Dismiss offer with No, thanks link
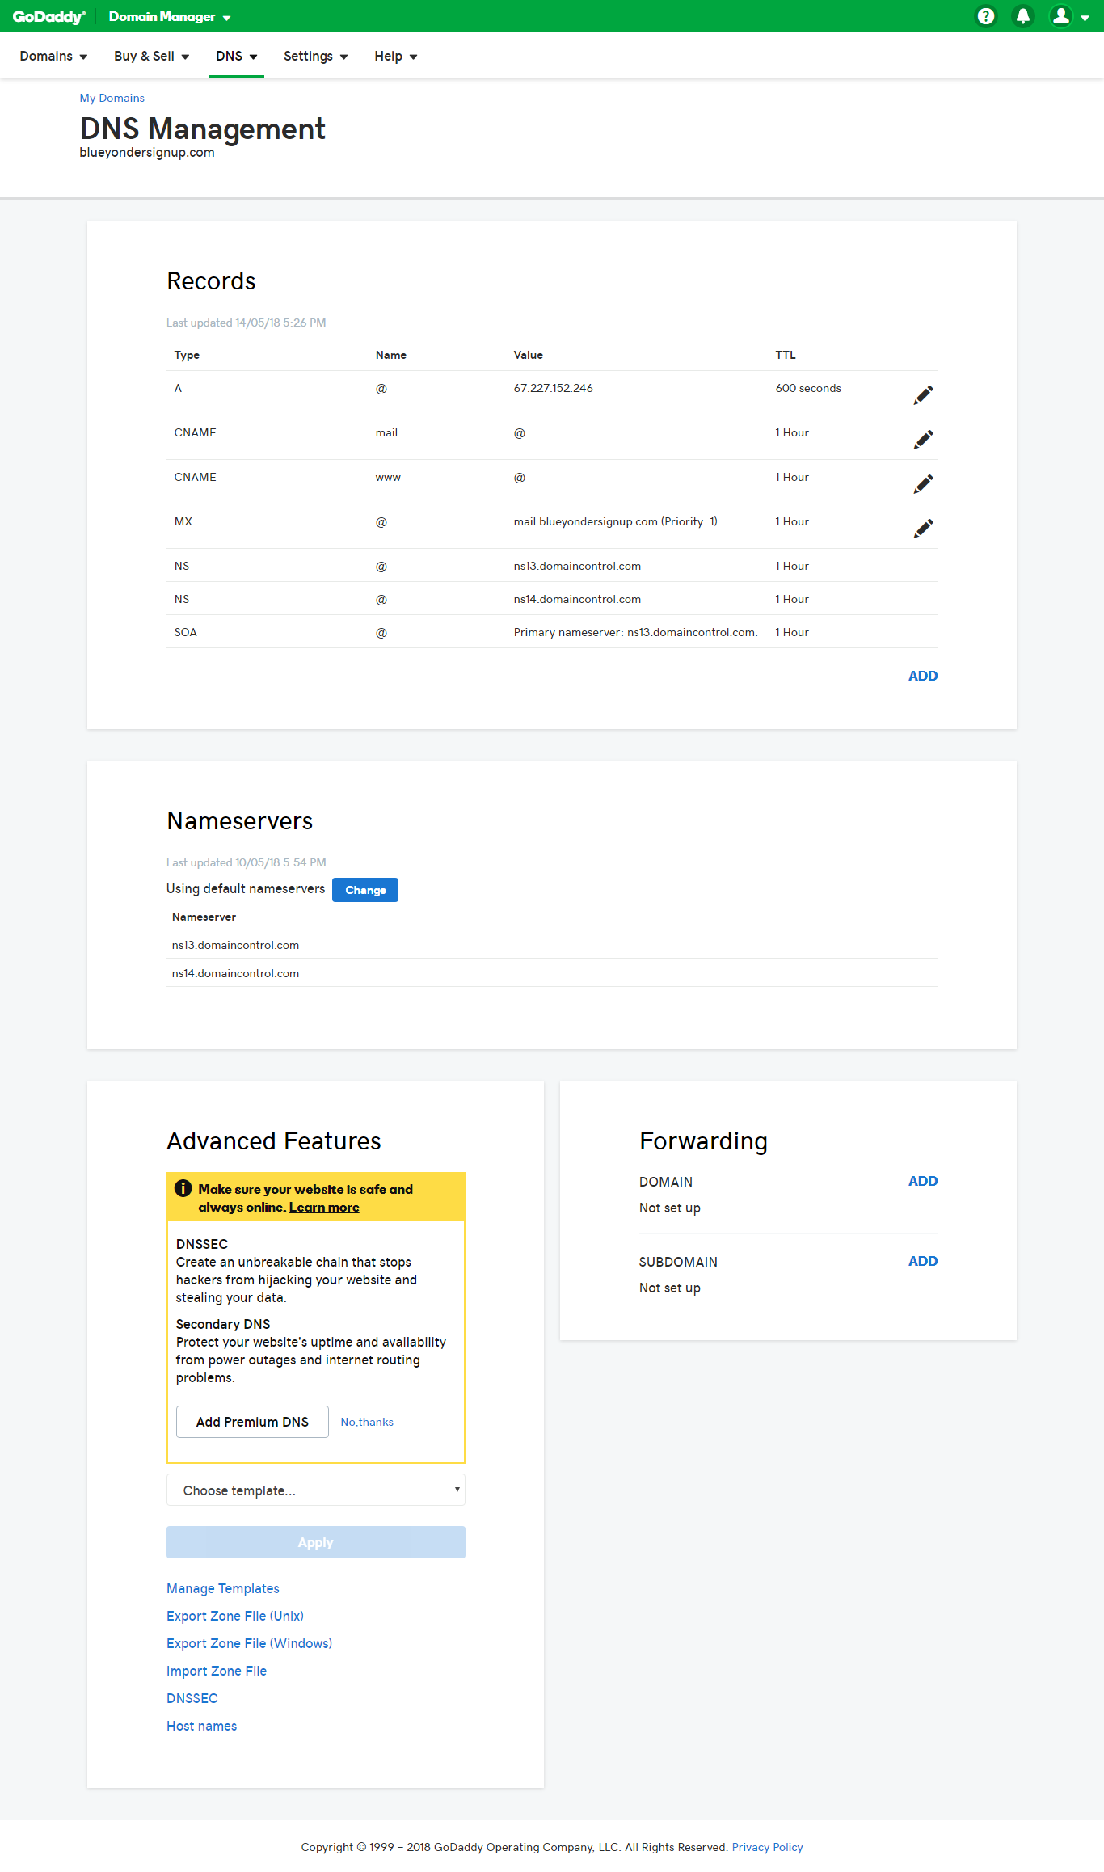 (x=367, y=1422)
